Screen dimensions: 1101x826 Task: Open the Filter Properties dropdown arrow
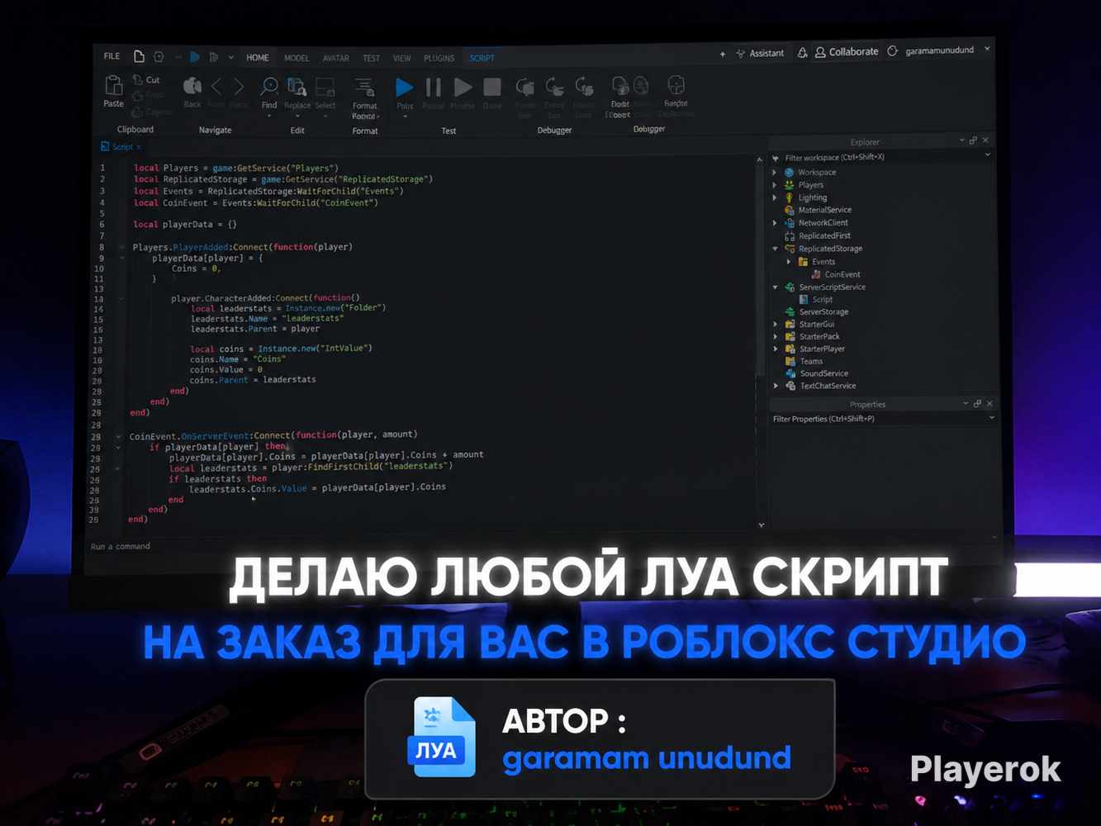[992, 418]
